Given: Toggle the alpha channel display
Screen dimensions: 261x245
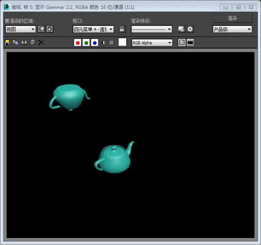Looking at the screenshot, I should [x=103, y=43].
